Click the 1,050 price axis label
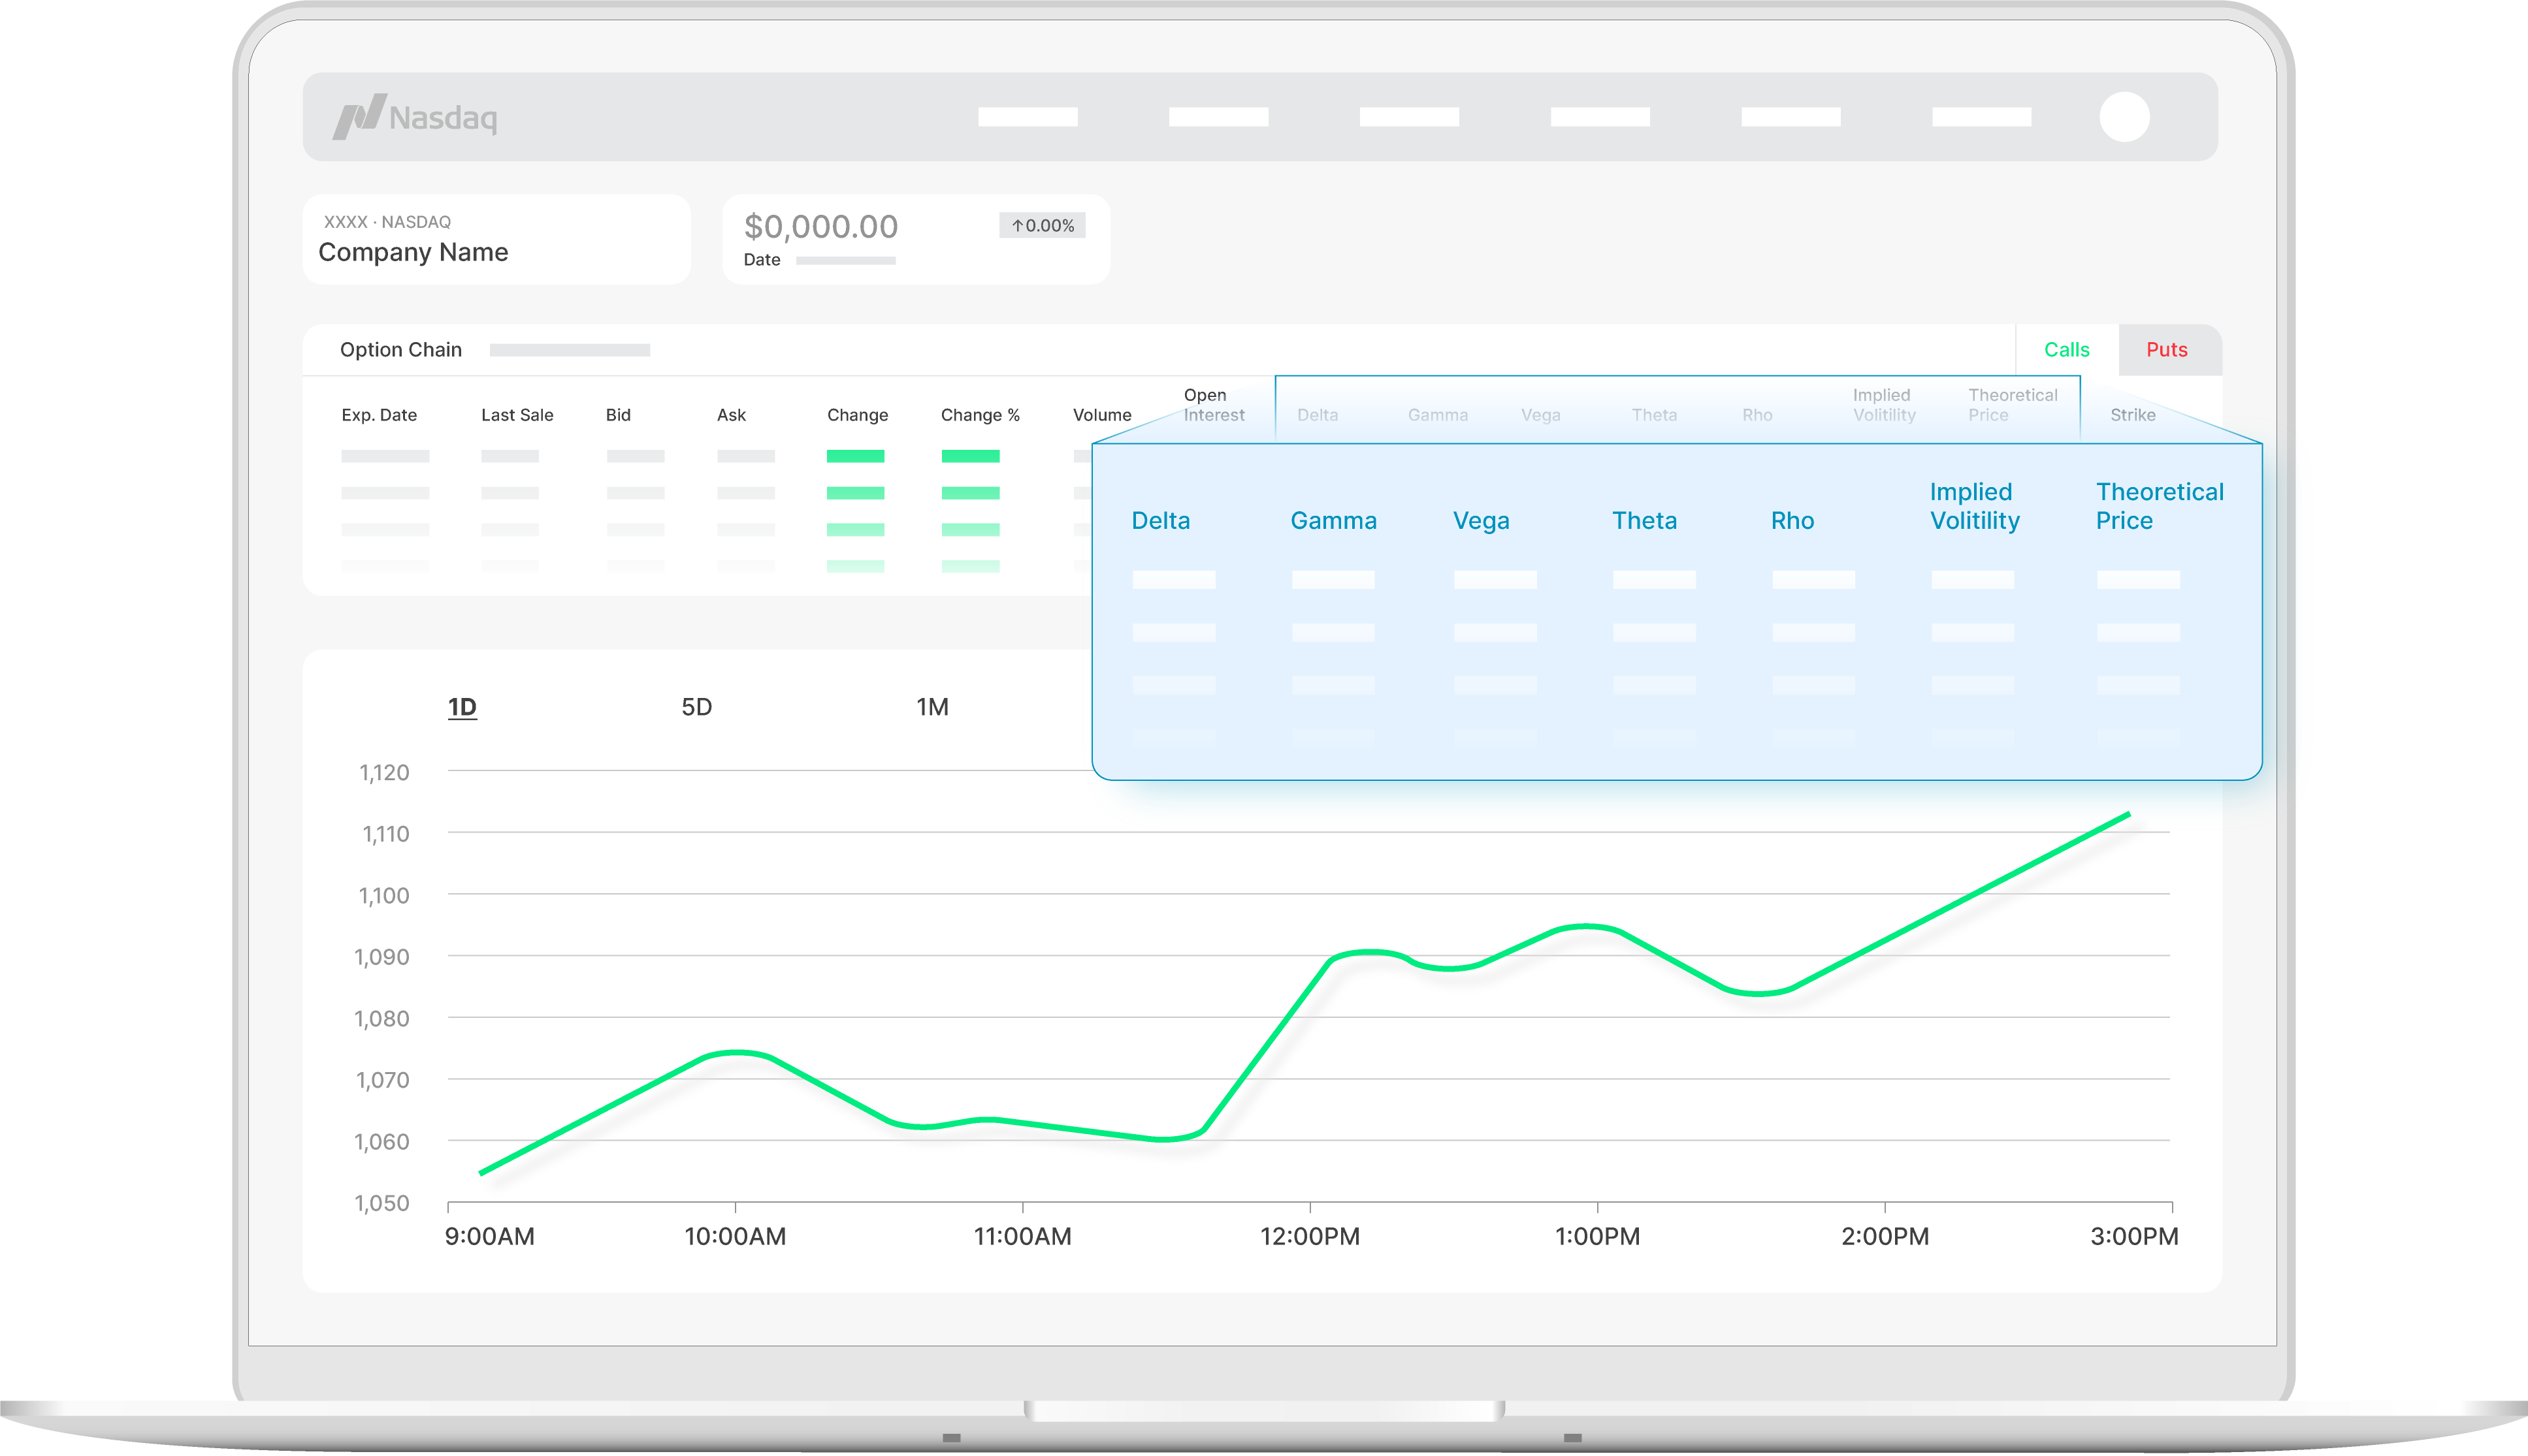2528x1456 pixels. point(382,1204)
